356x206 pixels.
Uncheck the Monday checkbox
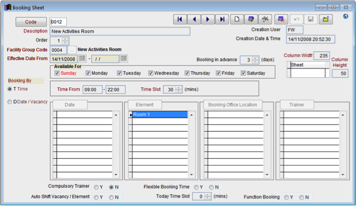pos(88,73)
